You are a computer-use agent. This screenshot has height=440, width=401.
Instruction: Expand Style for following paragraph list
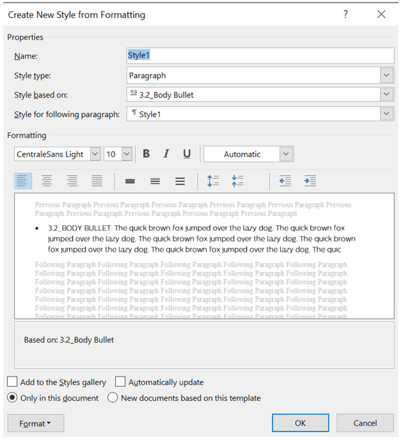tap(386, 114)
